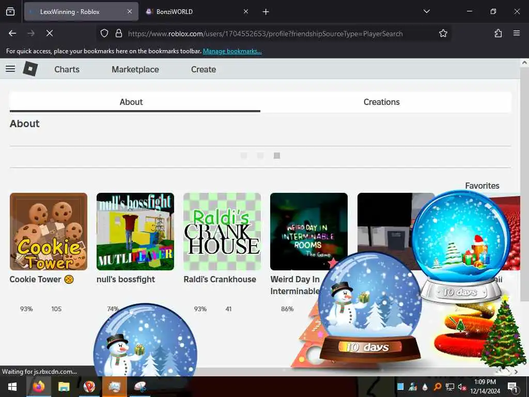This screenshot has height=397, width=529.
Task: Open the Favorites link
Action: click(482, 186)
